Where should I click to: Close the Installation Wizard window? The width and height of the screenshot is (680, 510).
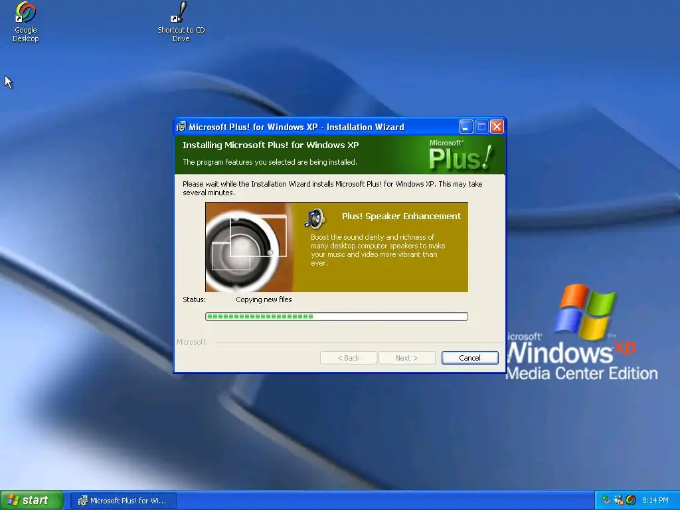497,127
